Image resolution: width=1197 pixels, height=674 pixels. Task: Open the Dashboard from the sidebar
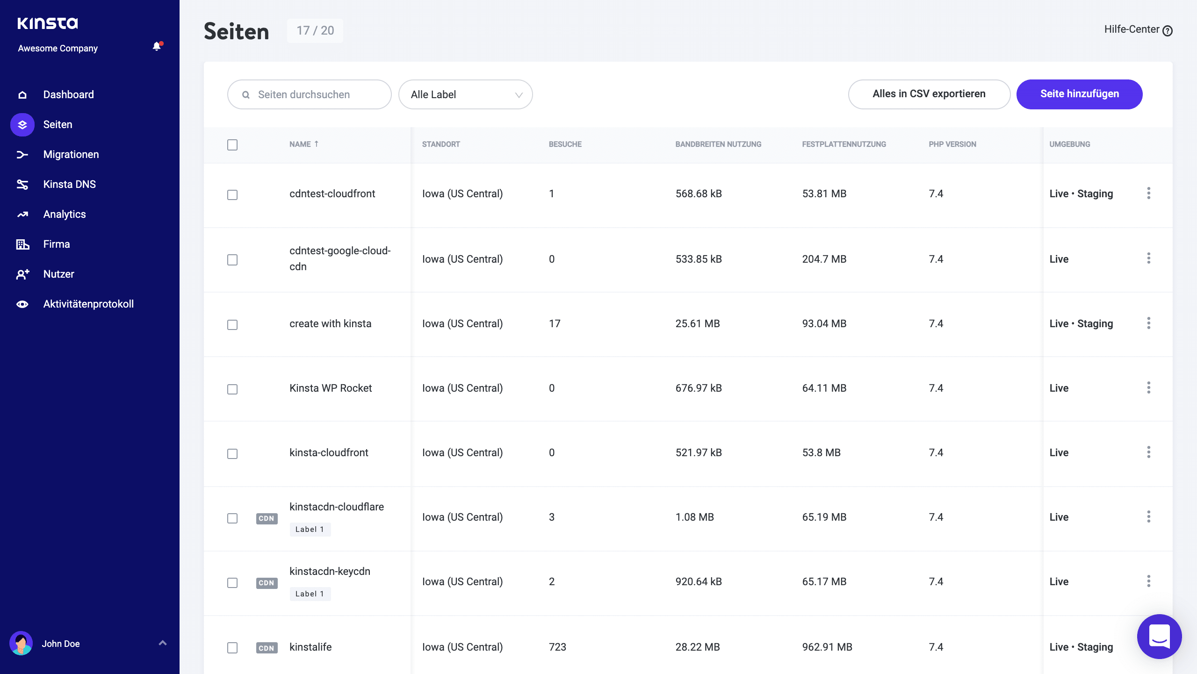click(68, 94)
